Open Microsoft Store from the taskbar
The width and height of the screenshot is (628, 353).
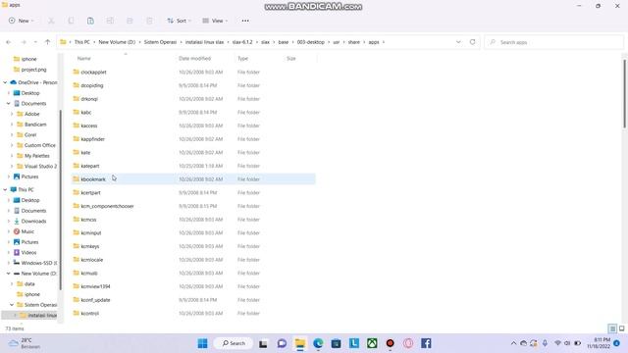336,343
